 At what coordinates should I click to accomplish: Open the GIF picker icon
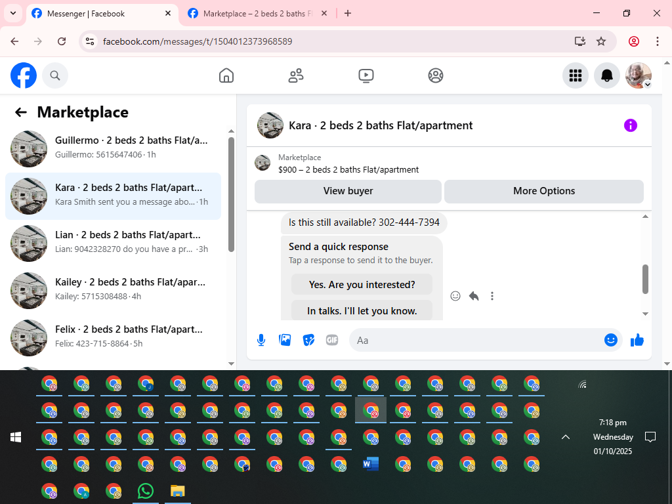pos(332,341)
